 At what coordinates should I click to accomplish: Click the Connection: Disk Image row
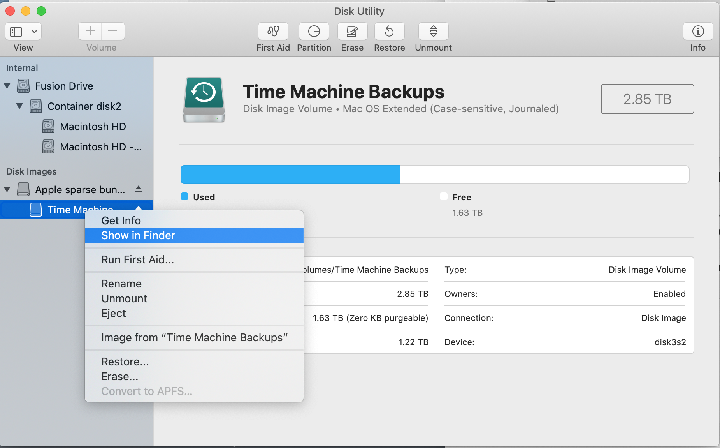pyautogui.click(x=565, y=318)
